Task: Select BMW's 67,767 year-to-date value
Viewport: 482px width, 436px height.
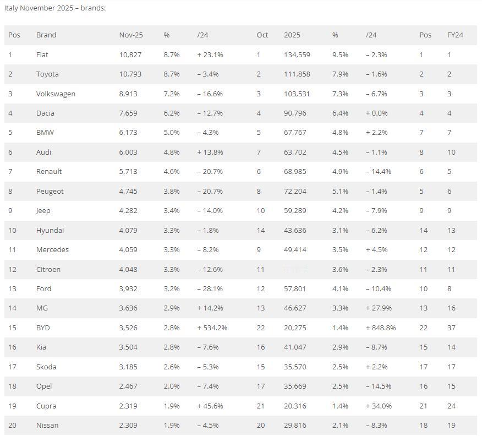Action: pyautogui.click(x=295, y=133)
